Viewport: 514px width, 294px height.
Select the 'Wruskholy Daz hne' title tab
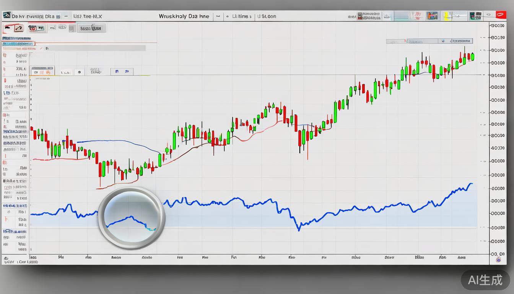click(184, 16)
